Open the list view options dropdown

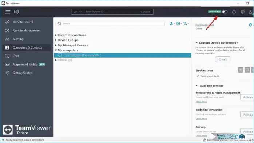[179, 24]
